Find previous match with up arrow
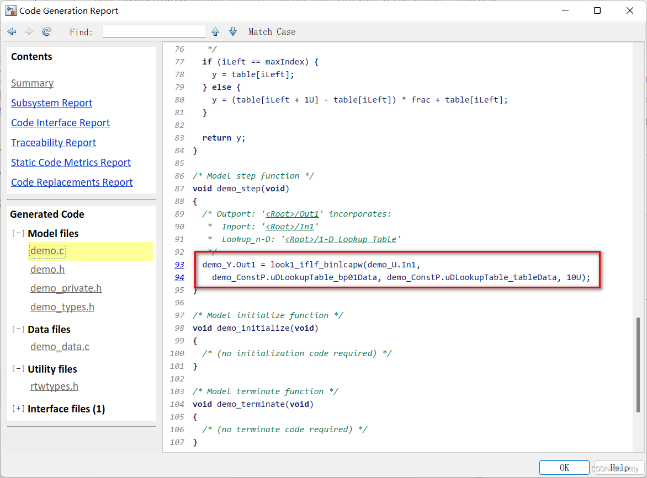Viewport: 647px width, 478px height. click(x=215, y=32)
